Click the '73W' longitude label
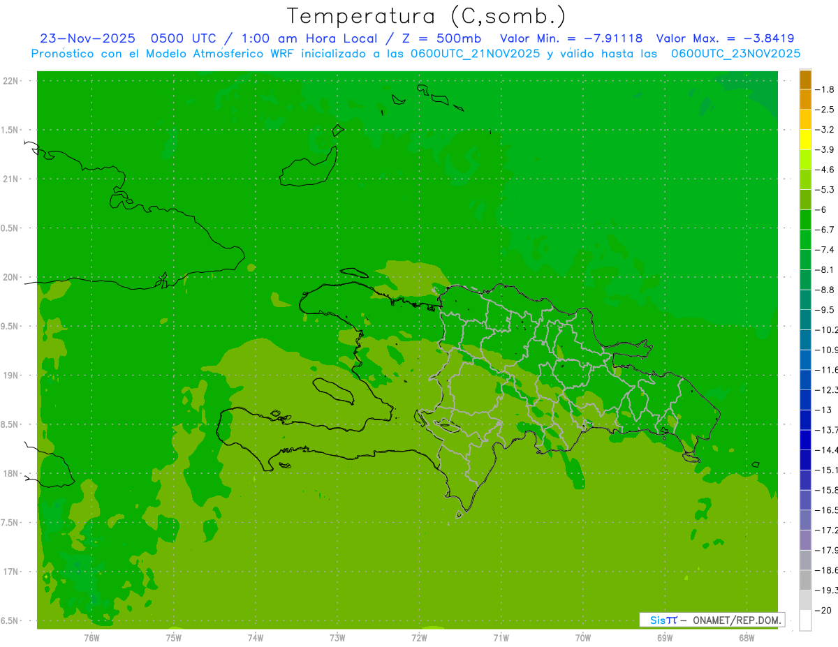The width and height of the screenshot is (838, 647). [337, 638]
